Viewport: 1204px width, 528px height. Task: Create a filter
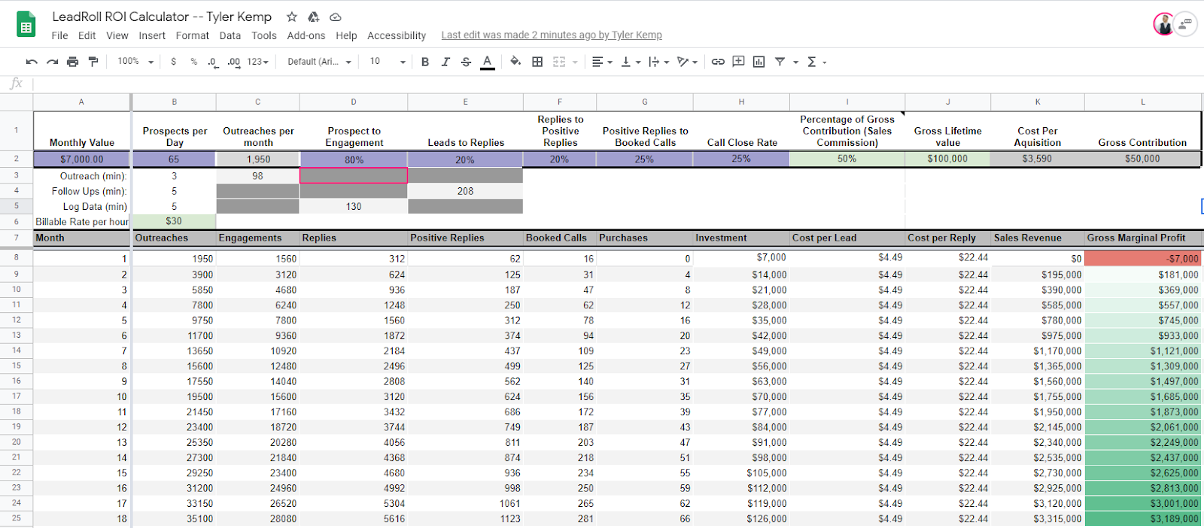click(x=780, y=62)
